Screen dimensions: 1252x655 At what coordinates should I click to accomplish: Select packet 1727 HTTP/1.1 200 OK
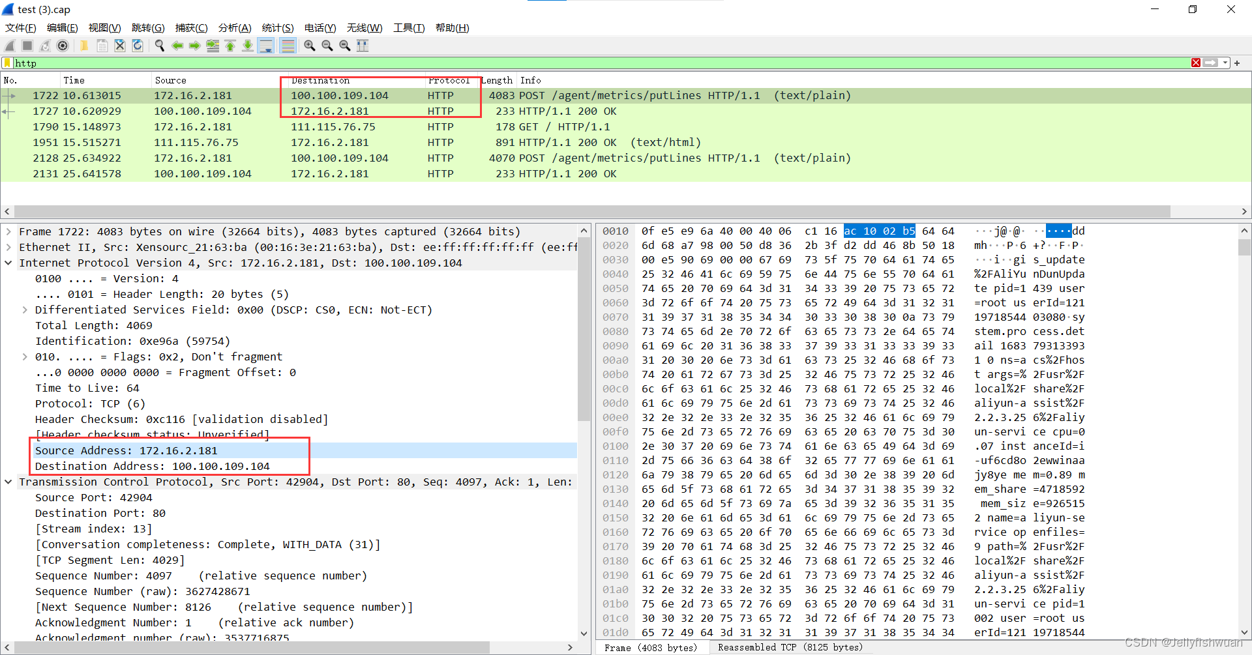coord(626,111)
